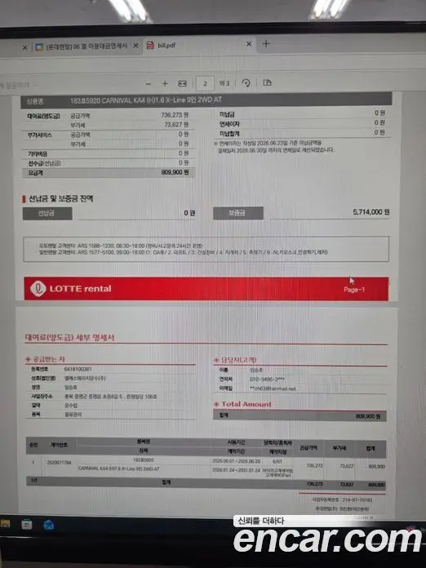Image resolution: width=426 pixels, height=568 pixels.
Task: Click the 상품명 header with CARNIVAL KA4 text
Action: [206, 100]
